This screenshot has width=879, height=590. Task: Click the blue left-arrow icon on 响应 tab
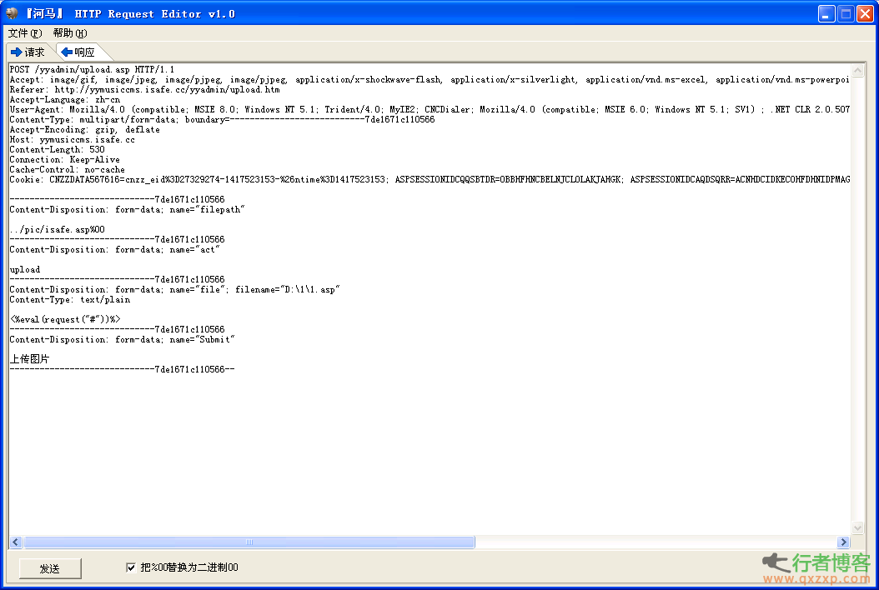coord(67,52)
